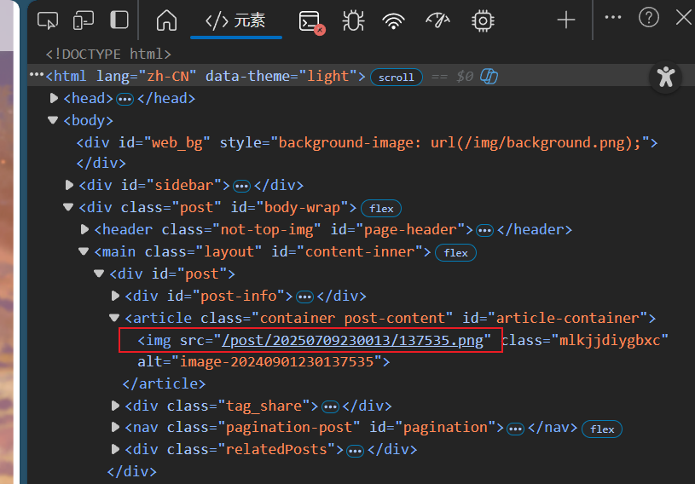Open the Performance gauge panel

point(437,20)
